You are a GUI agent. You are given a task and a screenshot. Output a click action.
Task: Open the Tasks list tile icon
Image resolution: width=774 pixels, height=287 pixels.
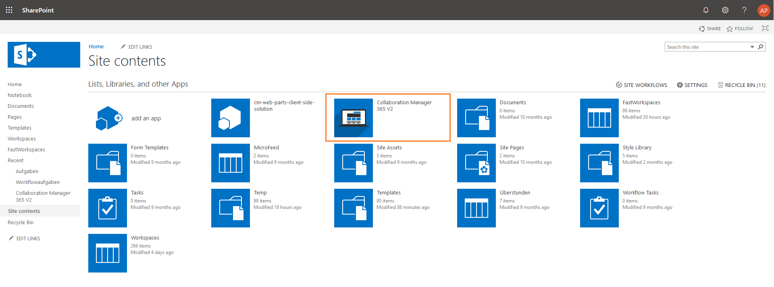tap(108, 208)
